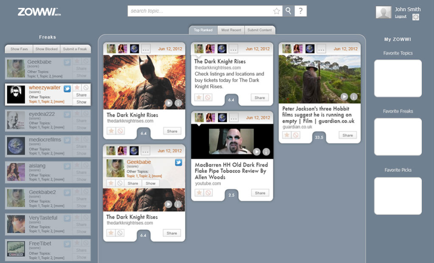Image resolution: width=434 pixels, height=263 pixels.
Task: Click aislang's avatar in the Freaks list
Action: (16, 172)
